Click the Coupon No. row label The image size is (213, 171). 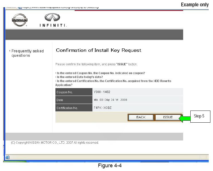click(65, 92)
